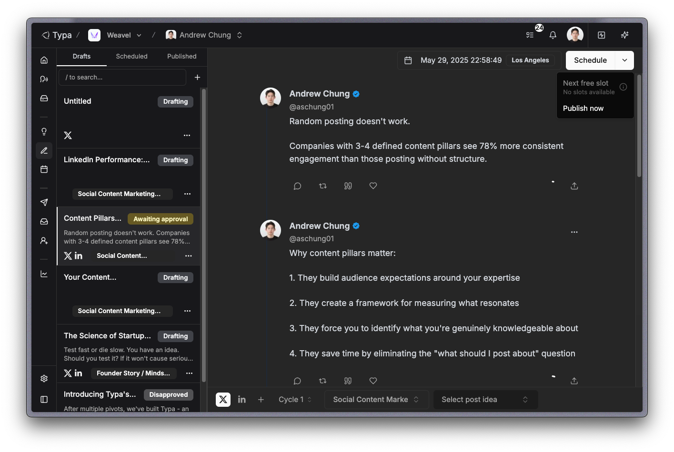
Task: Click the drafts search input field
Action: click(122, 77)
